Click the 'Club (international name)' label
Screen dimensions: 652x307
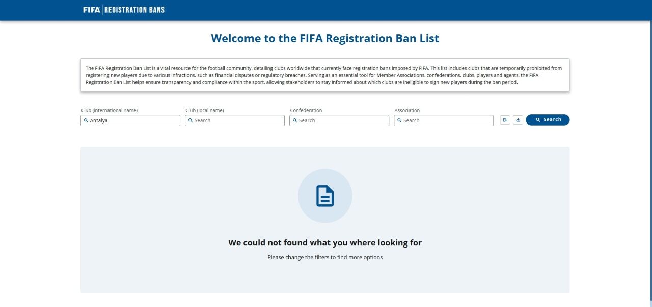coord(110,110)
